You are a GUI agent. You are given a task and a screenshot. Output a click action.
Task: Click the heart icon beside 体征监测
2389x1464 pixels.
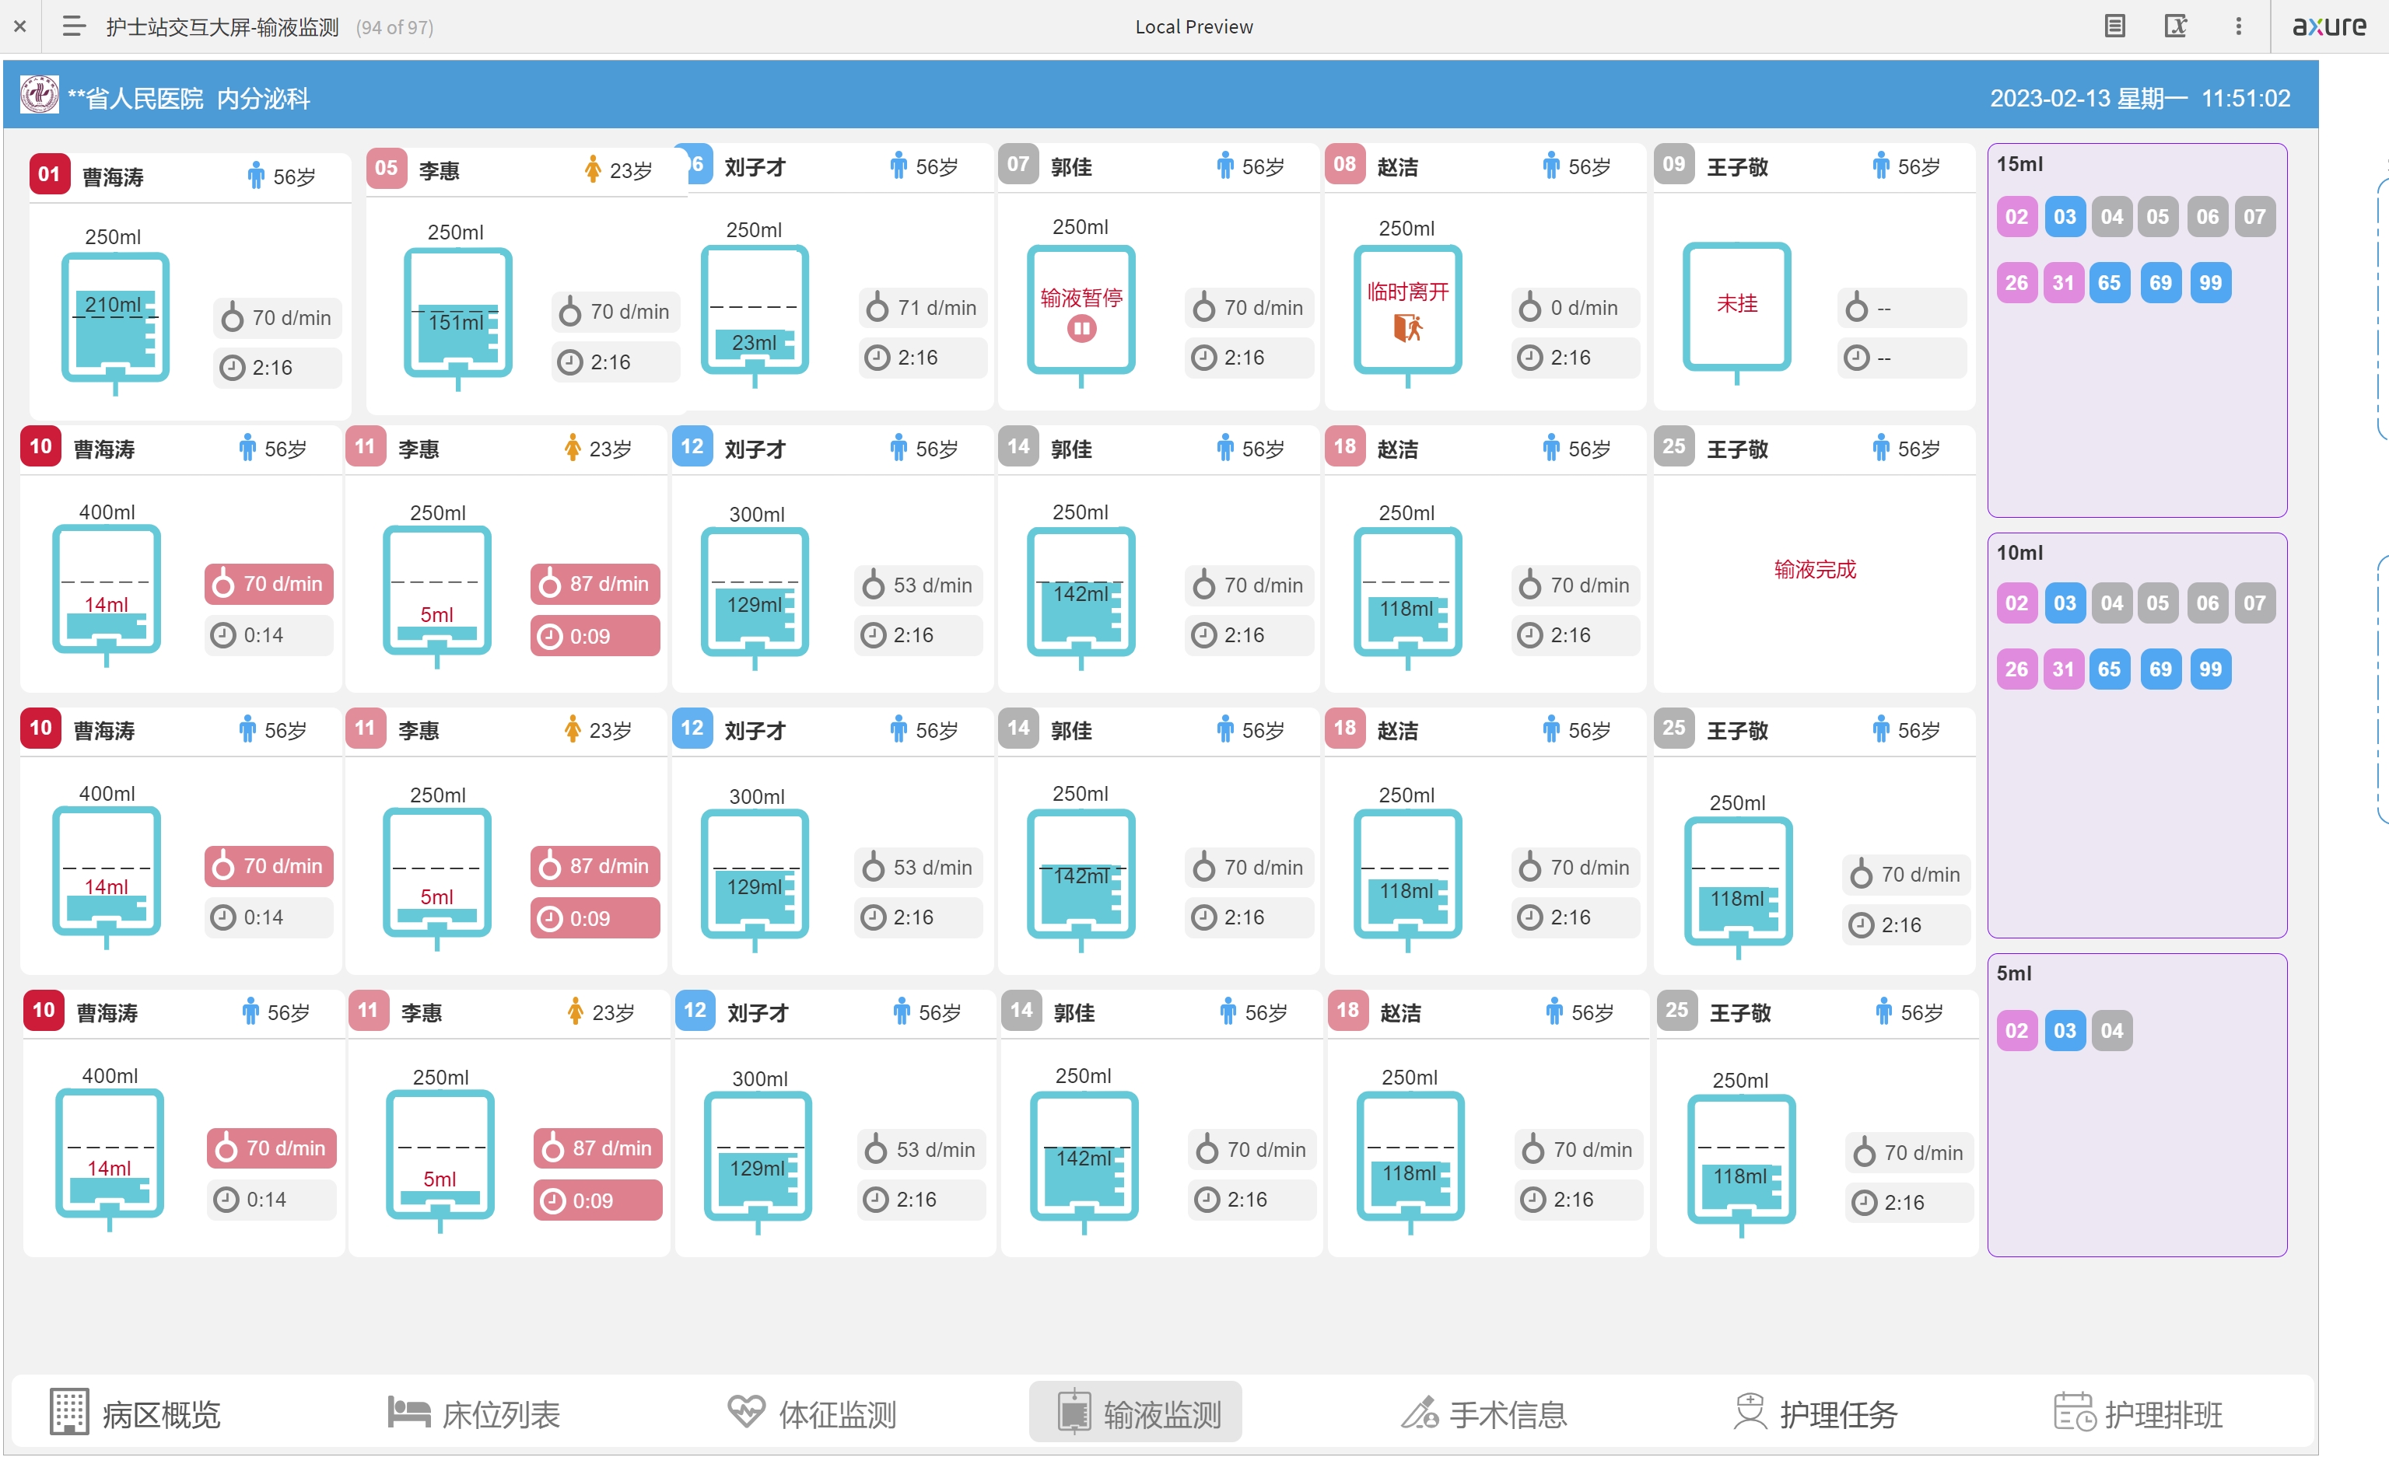coord(745,1412)
